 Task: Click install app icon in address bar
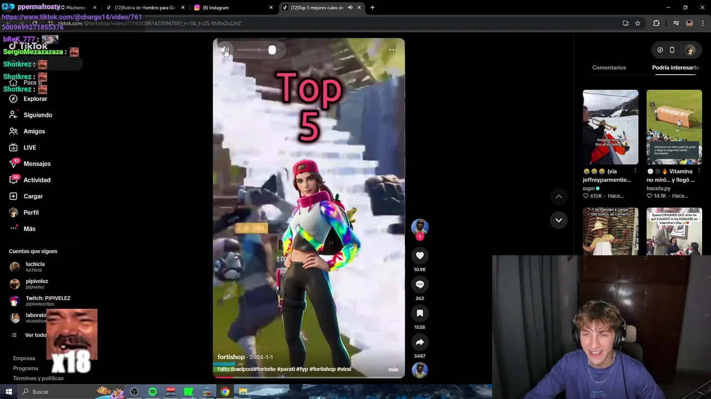pyautogui.click(x=625, y=23)
